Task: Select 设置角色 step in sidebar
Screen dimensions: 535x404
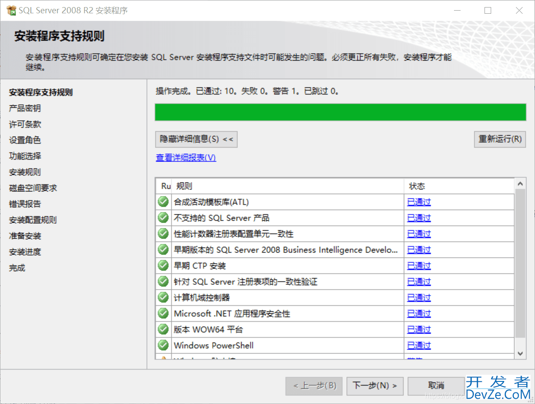Action: (x=25, y=140)
